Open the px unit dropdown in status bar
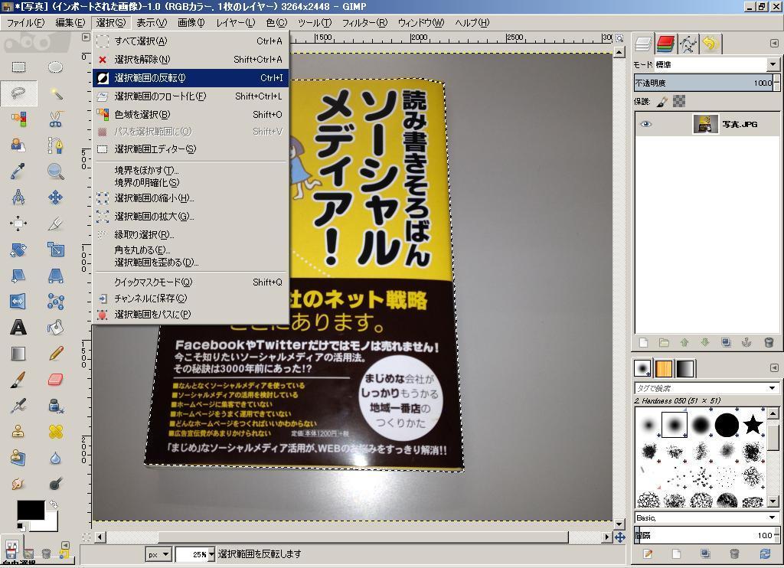 click(x=158, y=554)
